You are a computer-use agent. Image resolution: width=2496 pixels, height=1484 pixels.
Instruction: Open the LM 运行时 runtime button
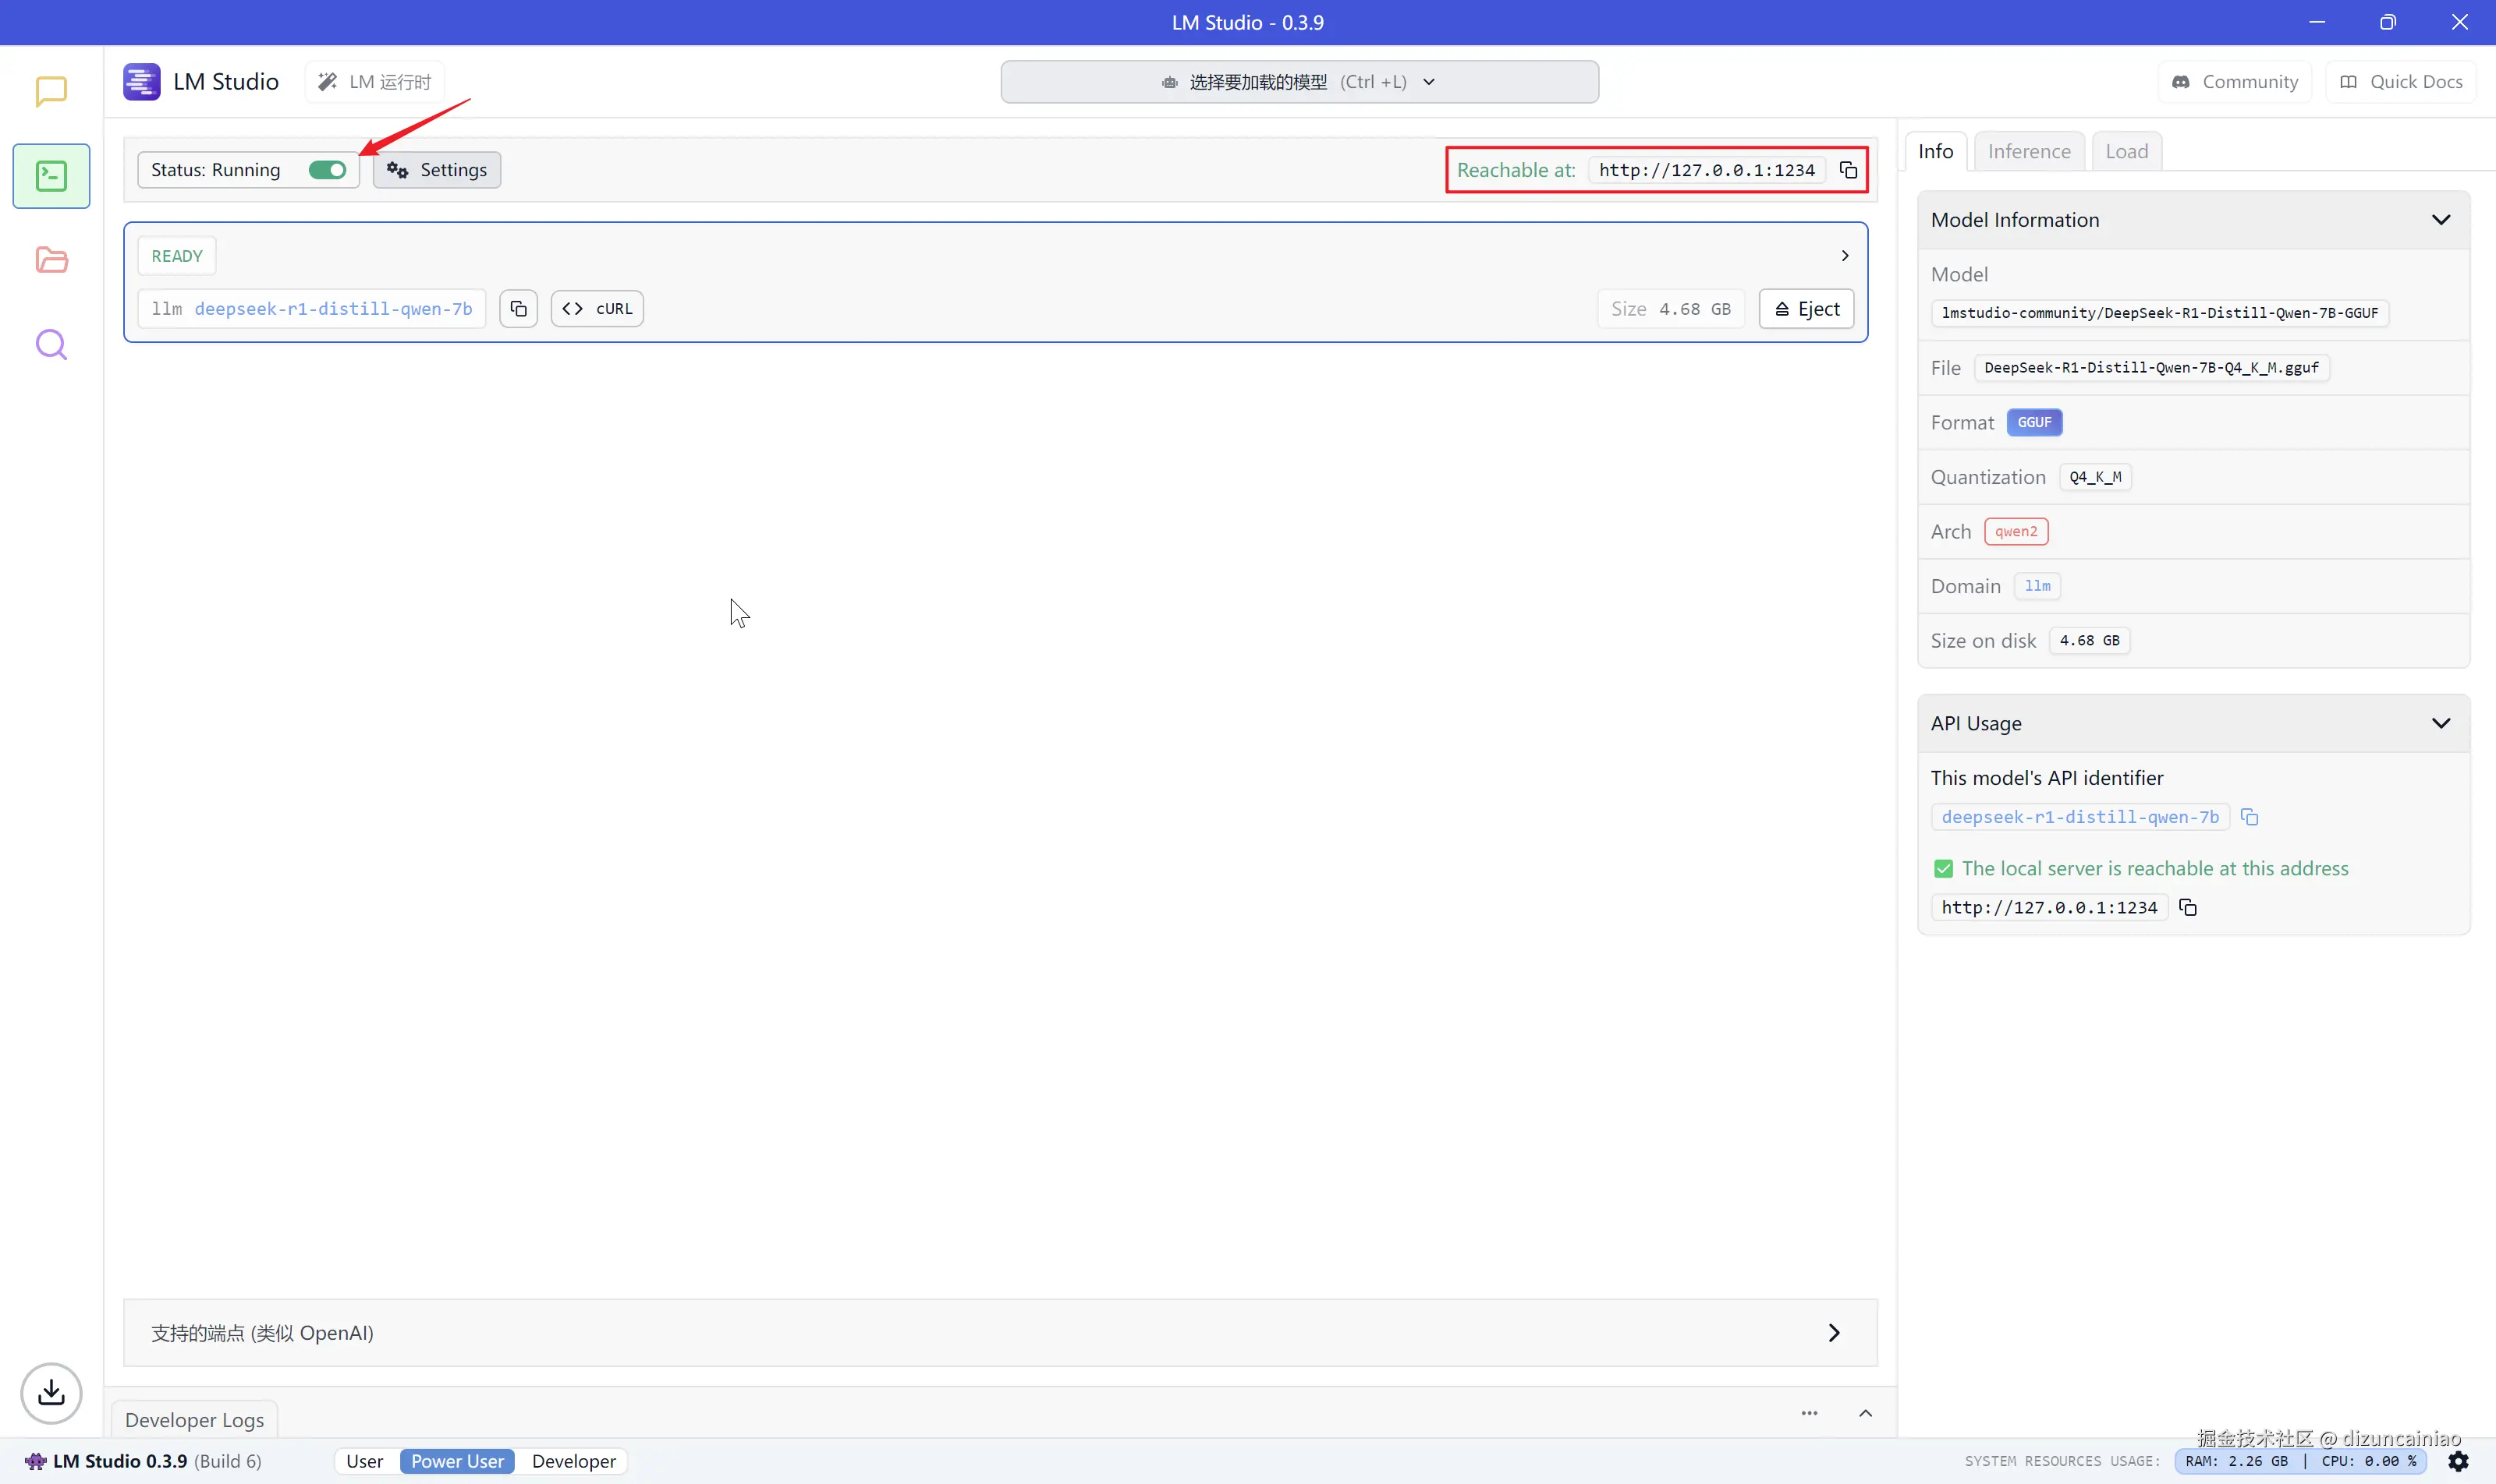374,82
